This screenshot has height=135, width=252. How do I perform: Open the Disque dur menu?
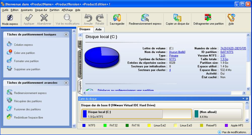(41, 10)
